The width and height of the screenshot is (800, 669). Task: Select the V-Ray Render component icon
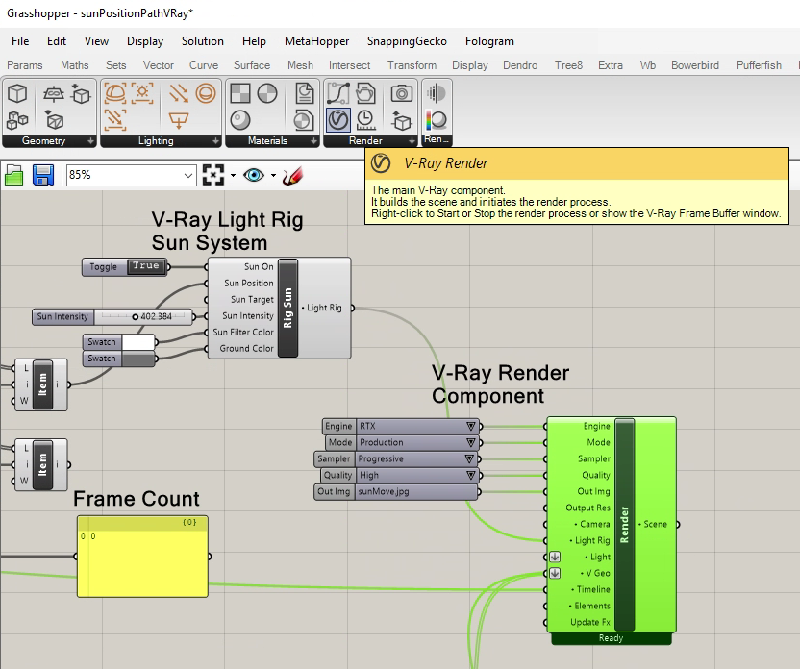pyautogui.click(x=338, y=120)
